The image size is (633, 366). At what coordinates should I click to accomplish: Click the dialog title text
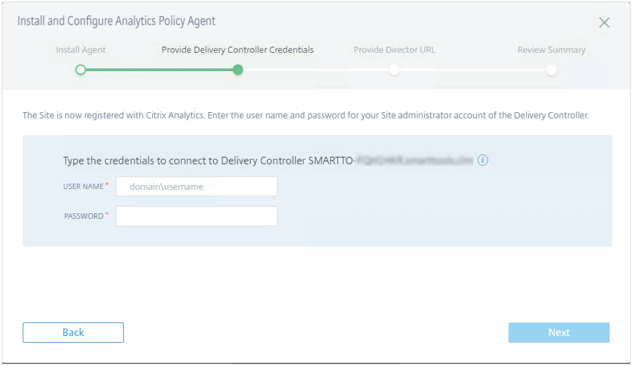point(116,21)
